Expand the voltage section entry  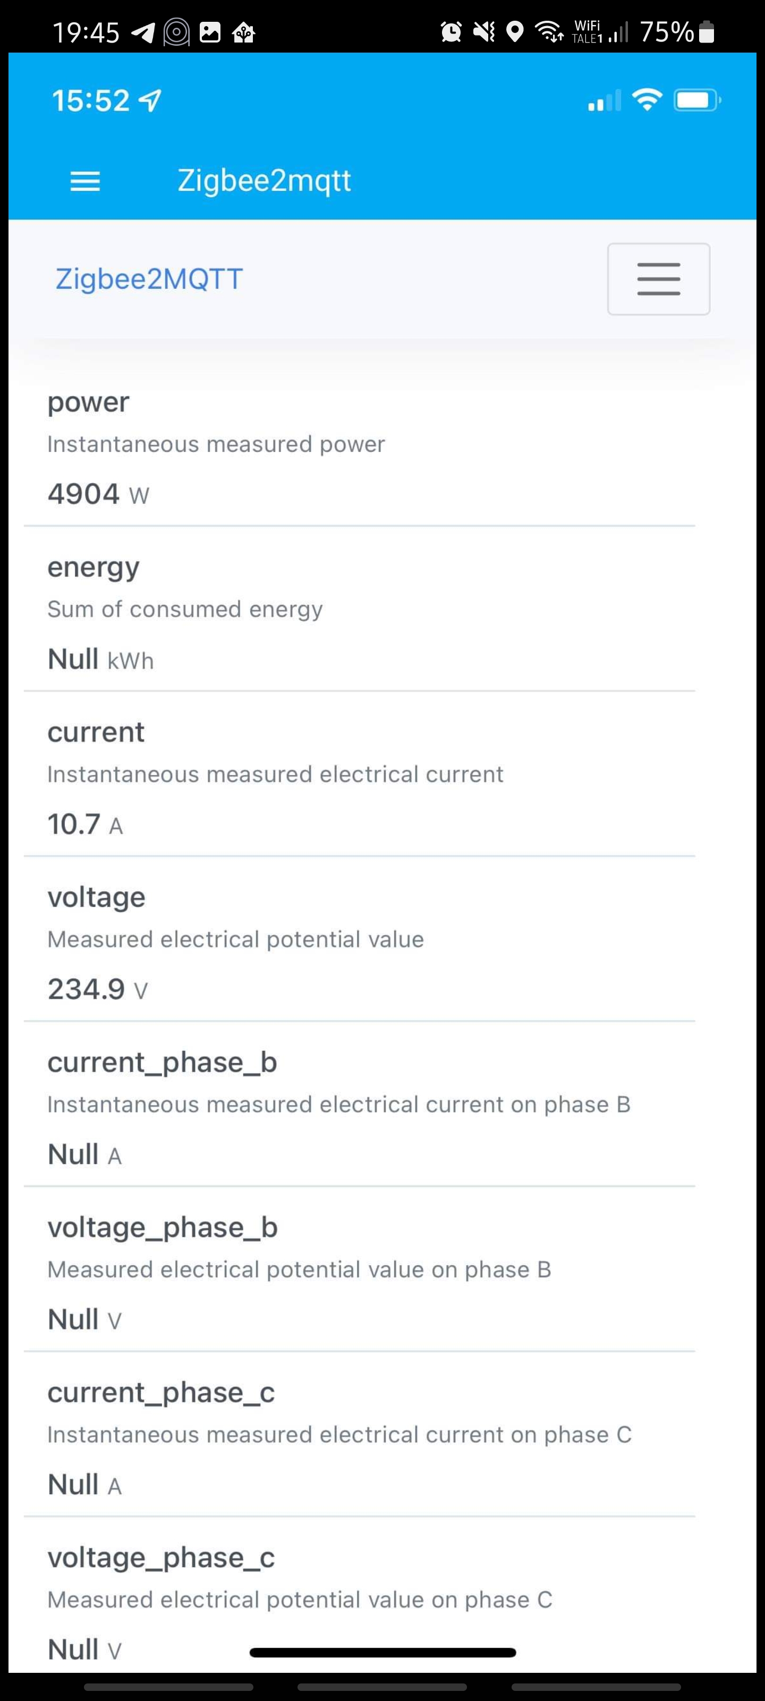tap(96, 897)
